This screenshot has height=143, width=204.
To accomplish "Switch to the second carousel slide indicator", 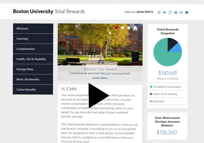I will click(x=123, y=28).
